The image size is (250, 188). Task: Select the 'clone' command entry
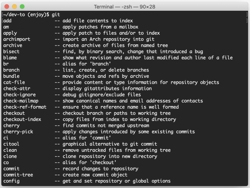point(10,156)
